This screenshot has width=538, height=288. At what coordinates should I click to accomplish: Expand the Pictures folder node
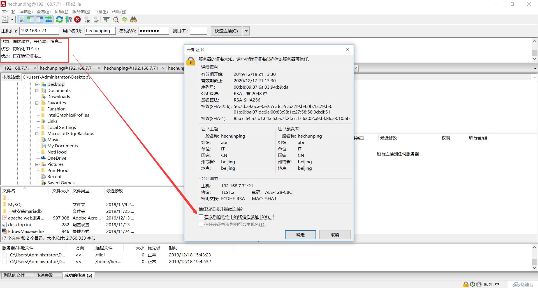tap(37, 164)
